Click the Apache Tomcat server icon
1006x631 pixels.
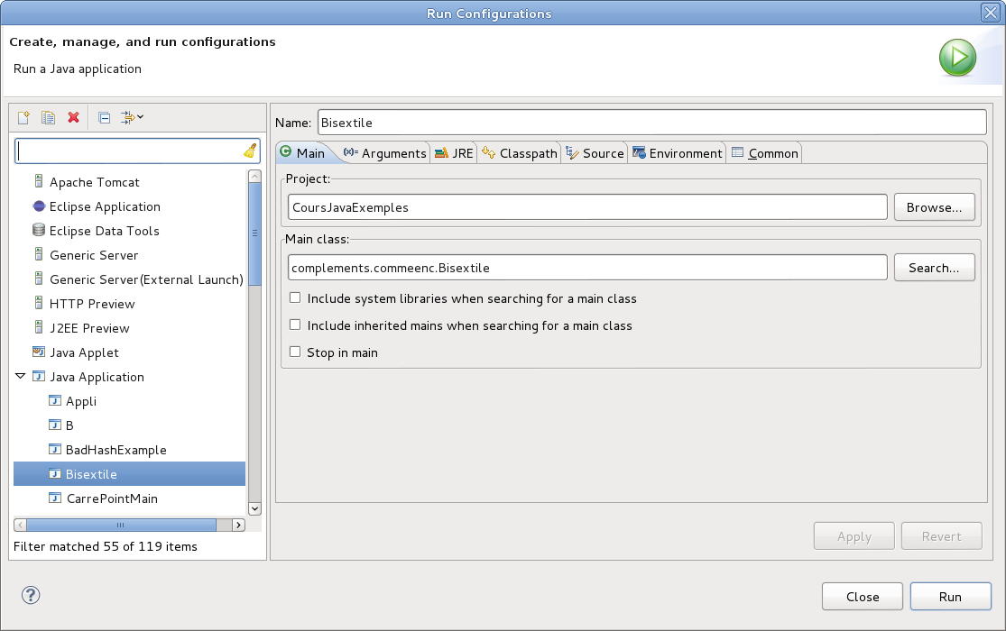coord(39,181)
